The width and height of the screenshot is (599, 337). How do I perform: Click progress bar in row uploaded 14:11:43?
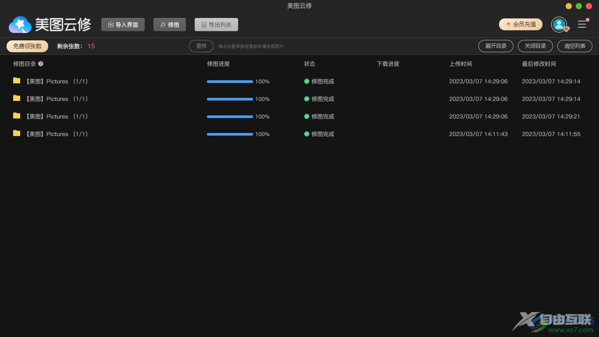[x=230, y=134]
